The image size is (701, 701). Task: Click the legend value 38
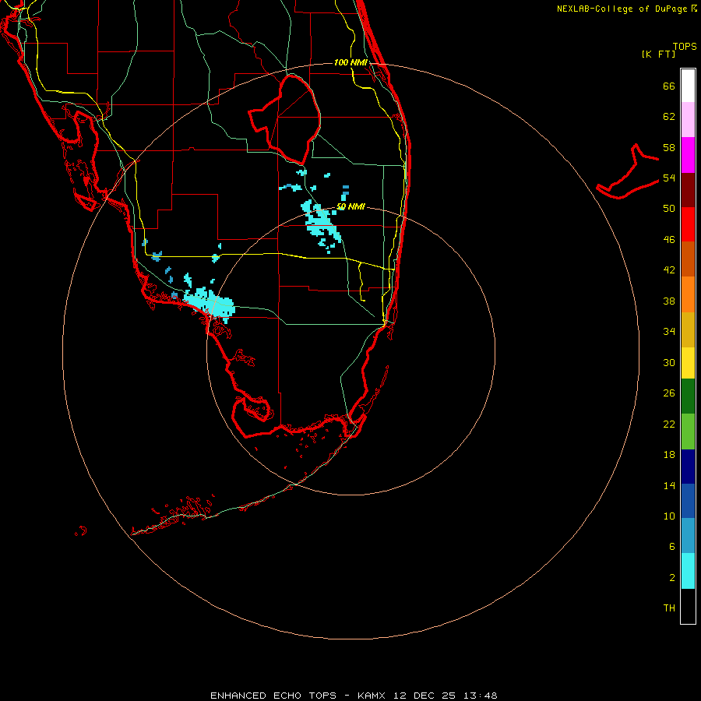coord(669,301)
